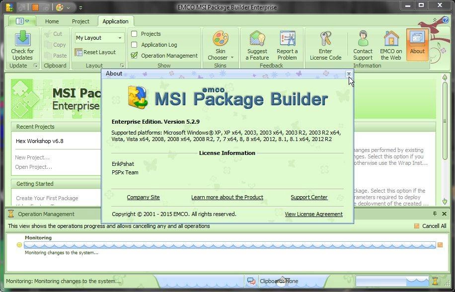This screenshot has height=292, width=455.
Task: Click the help question mark icon
Action: (x=446, y=20)
